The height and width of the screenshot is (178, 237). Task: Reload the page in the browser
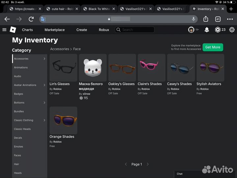click(31, 19)
